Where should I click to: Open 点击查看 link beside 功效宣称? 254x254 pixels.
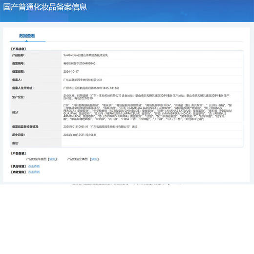[34, 172]
